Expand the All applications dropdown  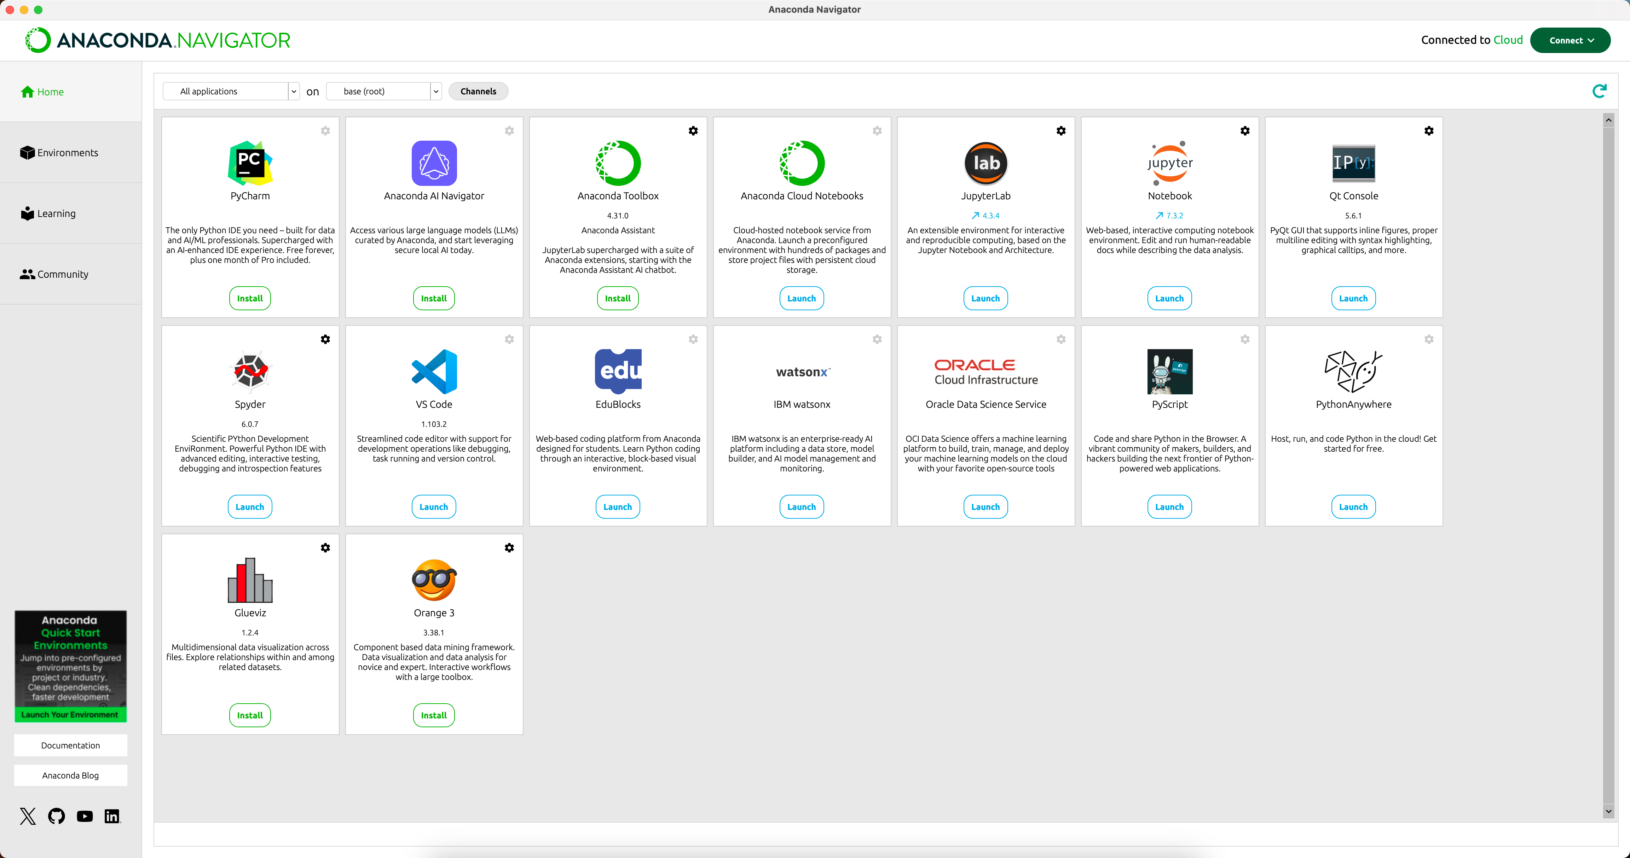tap(231, 91)
